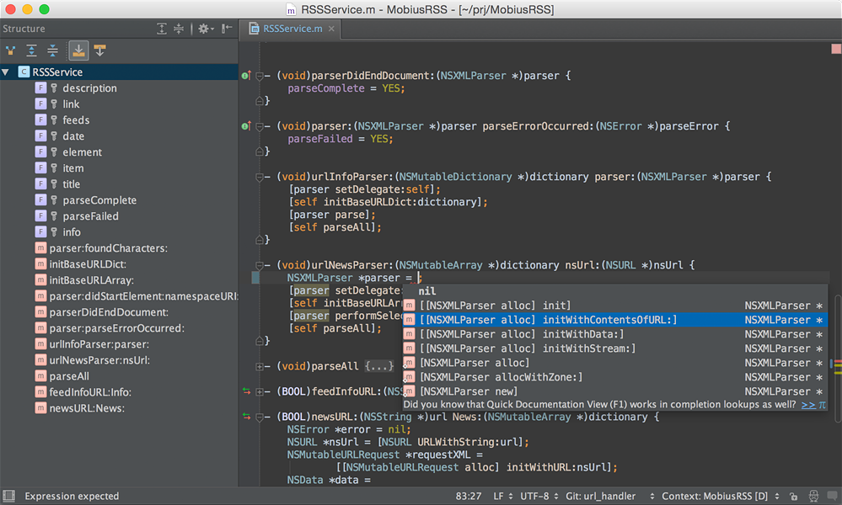Screen dimensions: 842x505
Task: Expand the folded parseAll method
Action: (260, 366)
